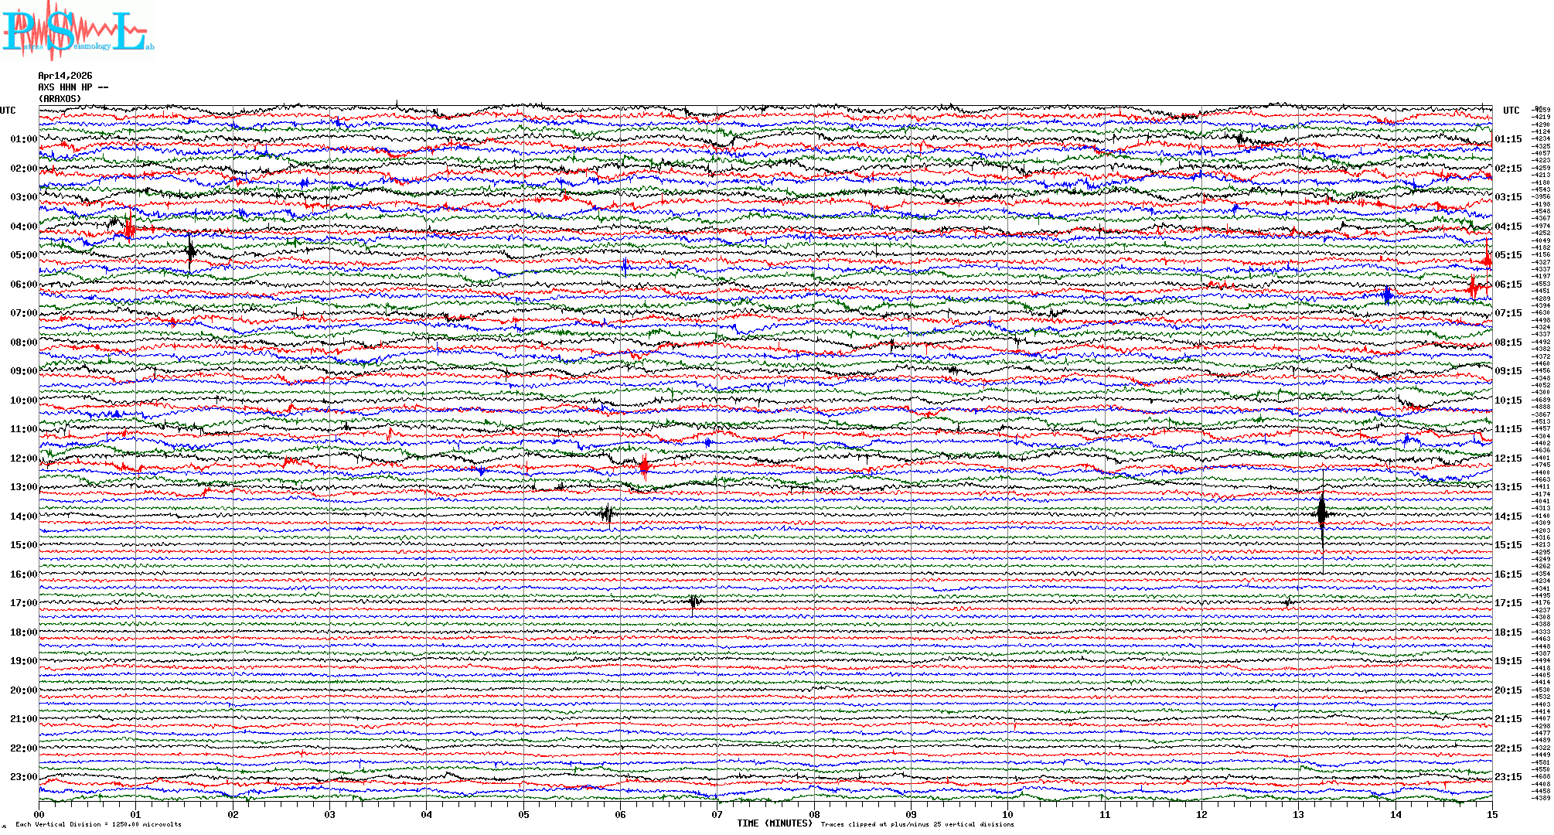Click the large black seismic spike near minute 13
This screenshot has width=1554, height=835.
click(1322, 514)
